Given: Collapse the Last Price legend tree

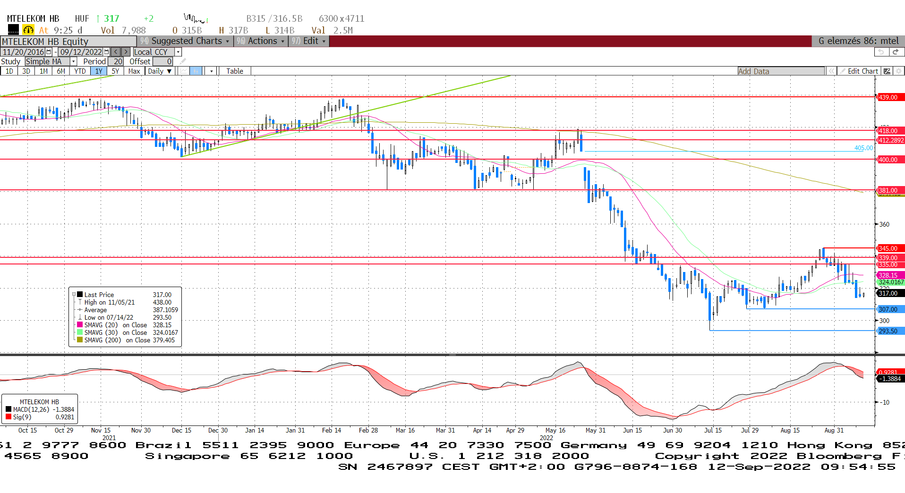Looking at the screenshot, I should pyautogui.click(x=74, y=295).
